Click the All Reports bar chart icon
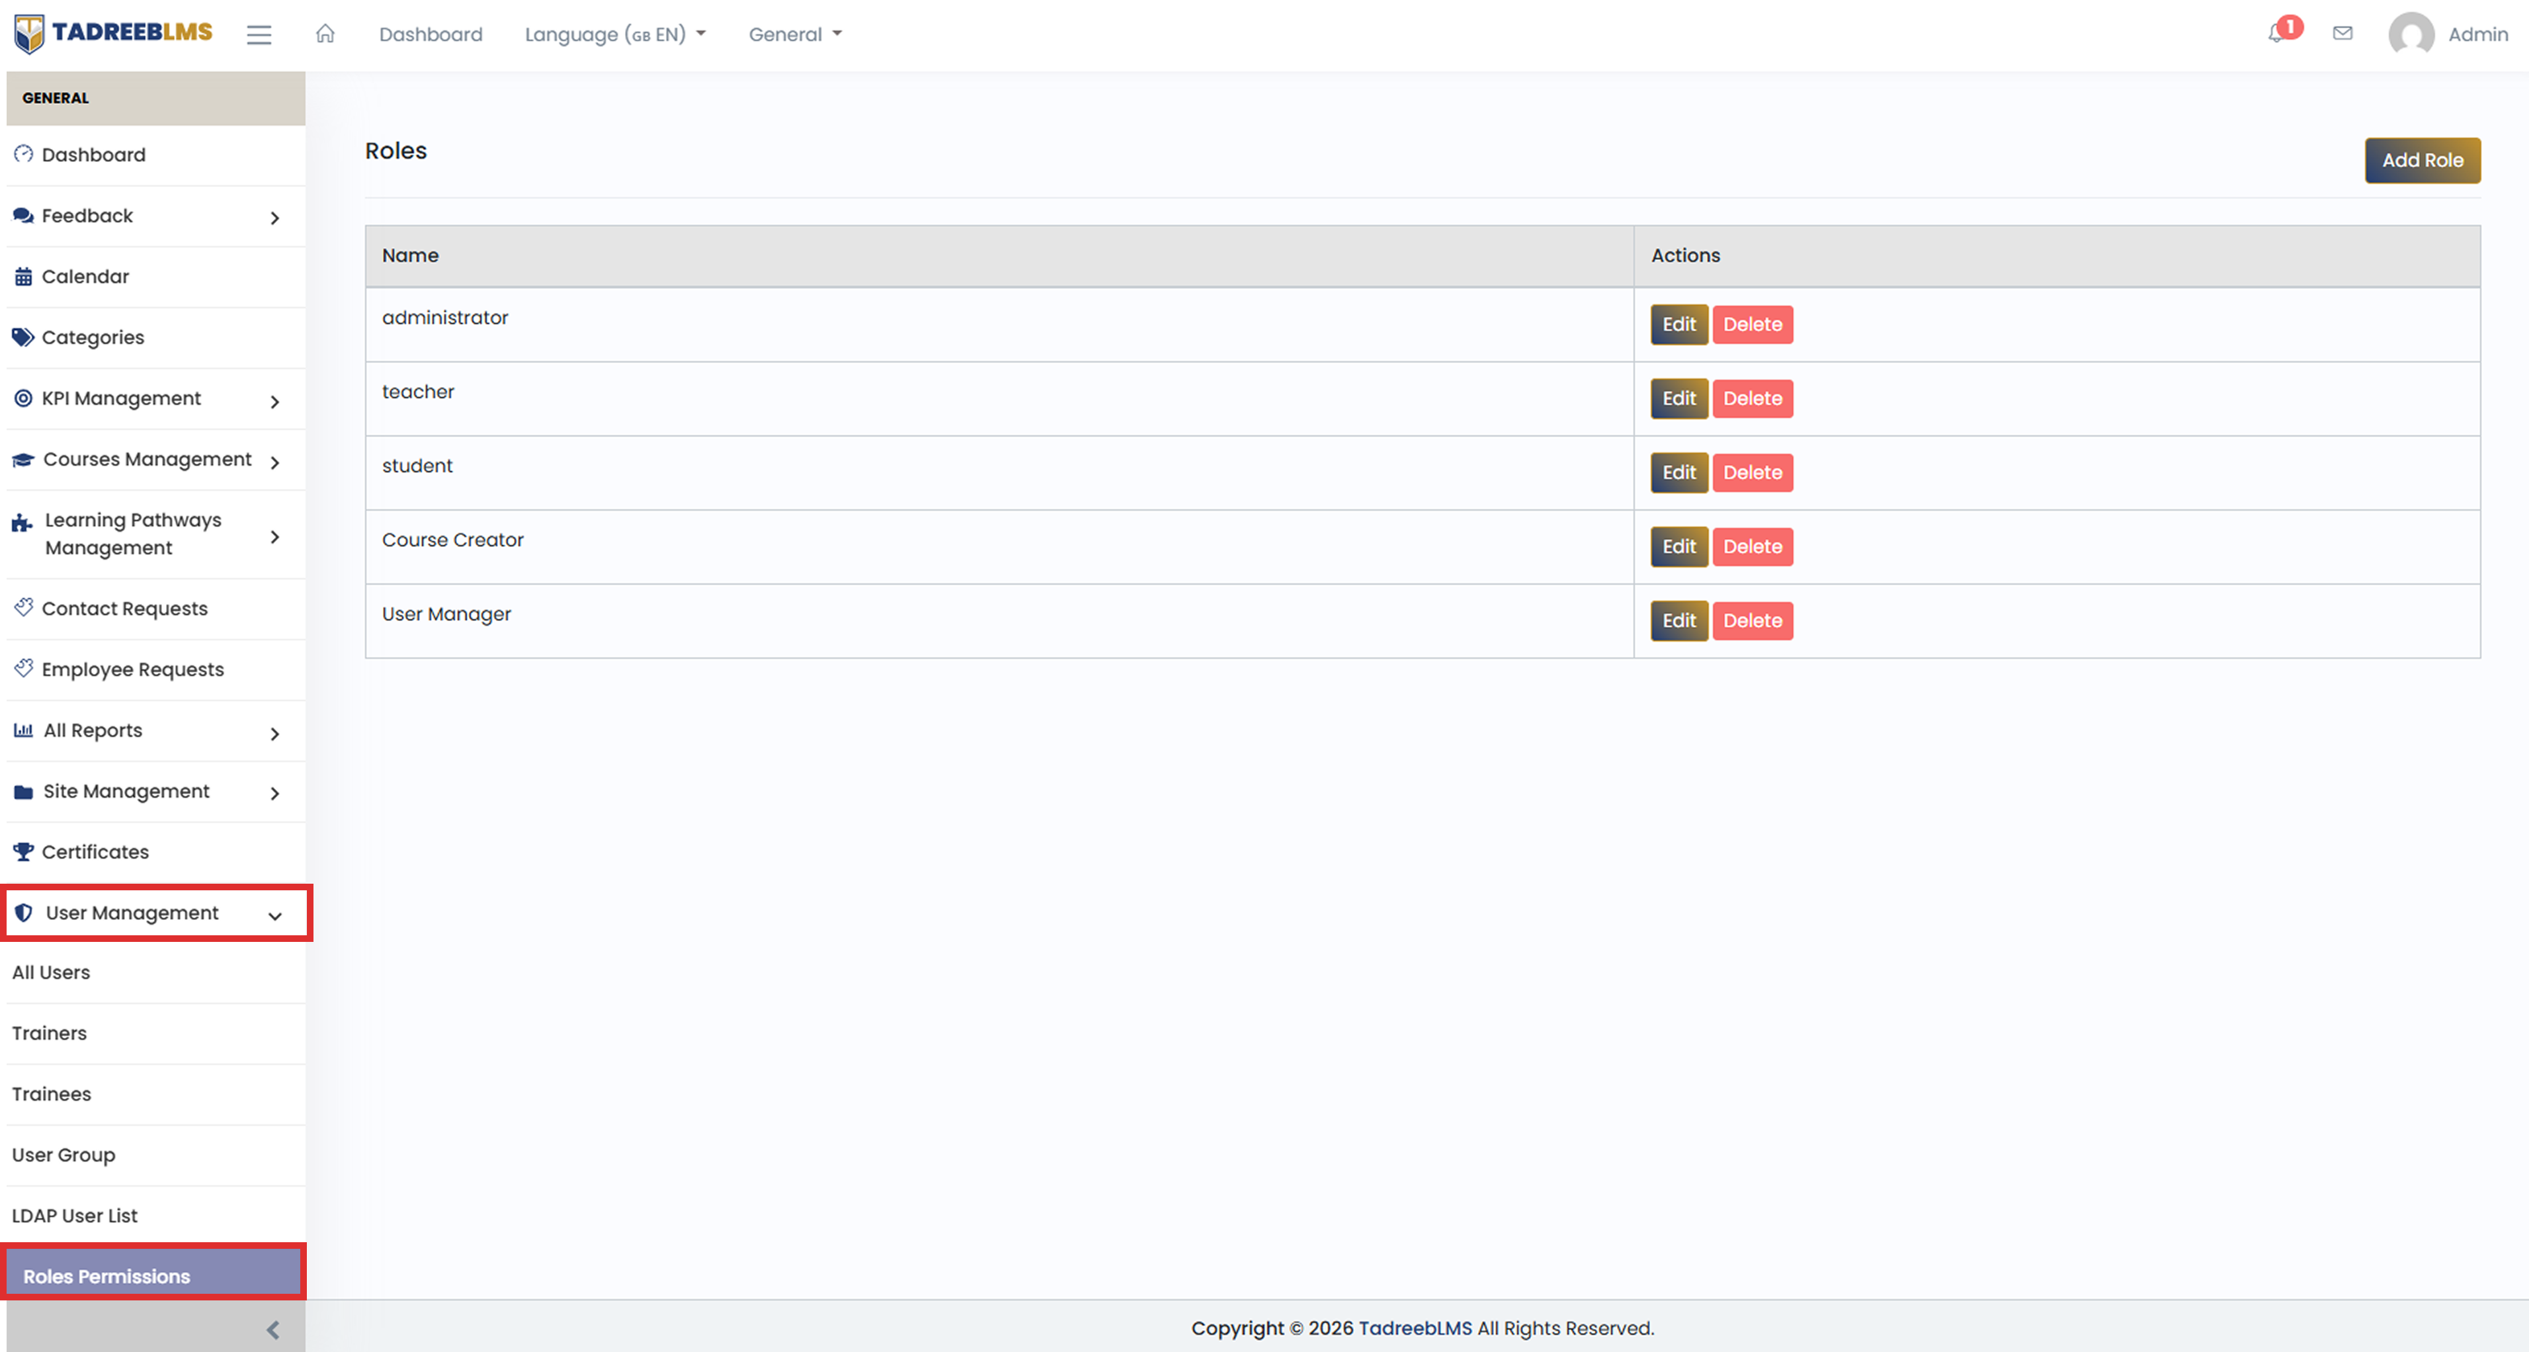Image resolution: width=2529 pixels, height=1352 pixels. (x=24, y=730)
